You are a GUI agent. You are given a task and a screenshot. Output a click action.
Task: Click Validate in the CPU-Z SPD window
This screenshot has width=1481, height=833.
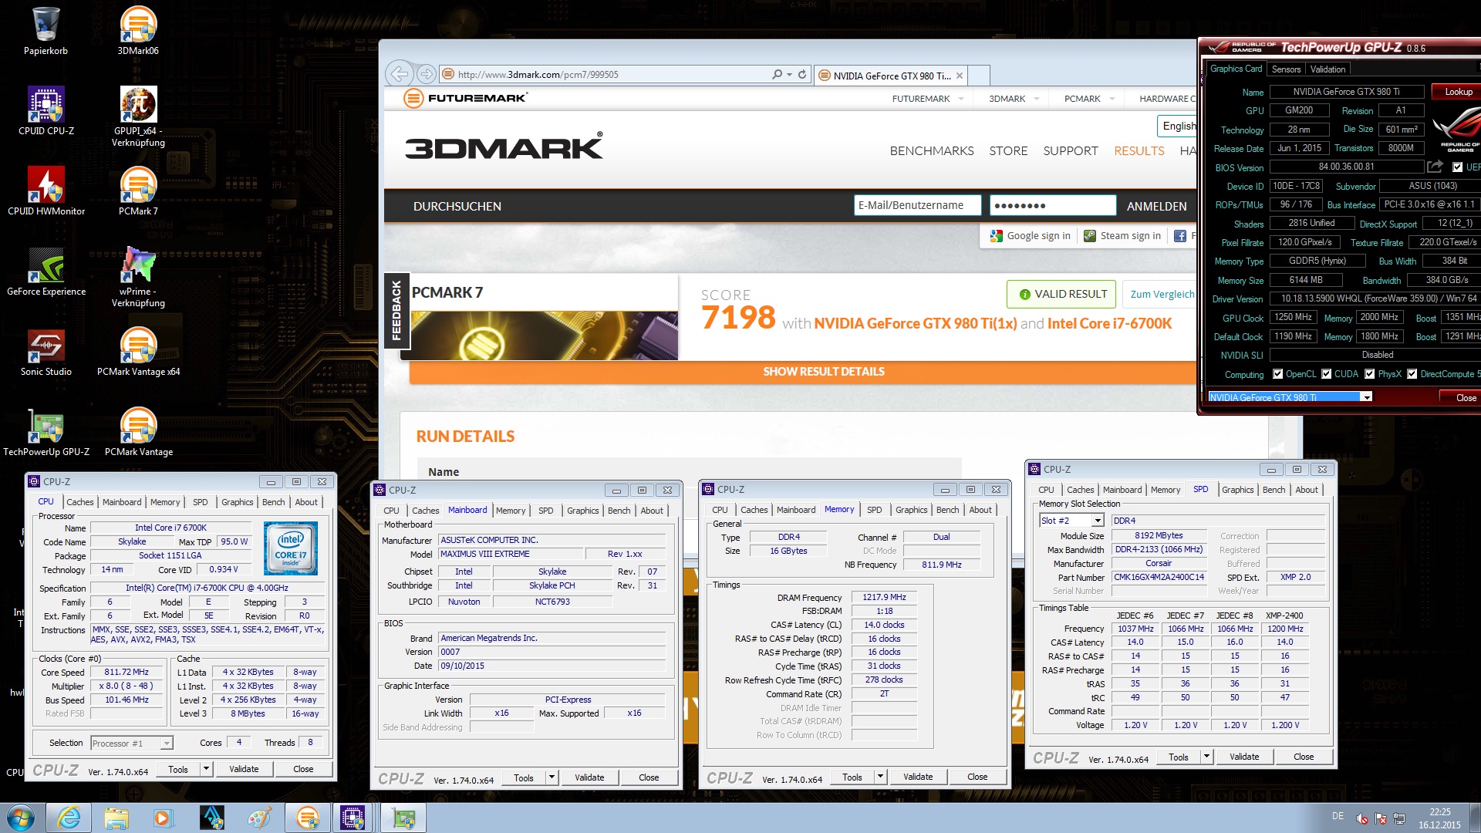click(1243, 757)
